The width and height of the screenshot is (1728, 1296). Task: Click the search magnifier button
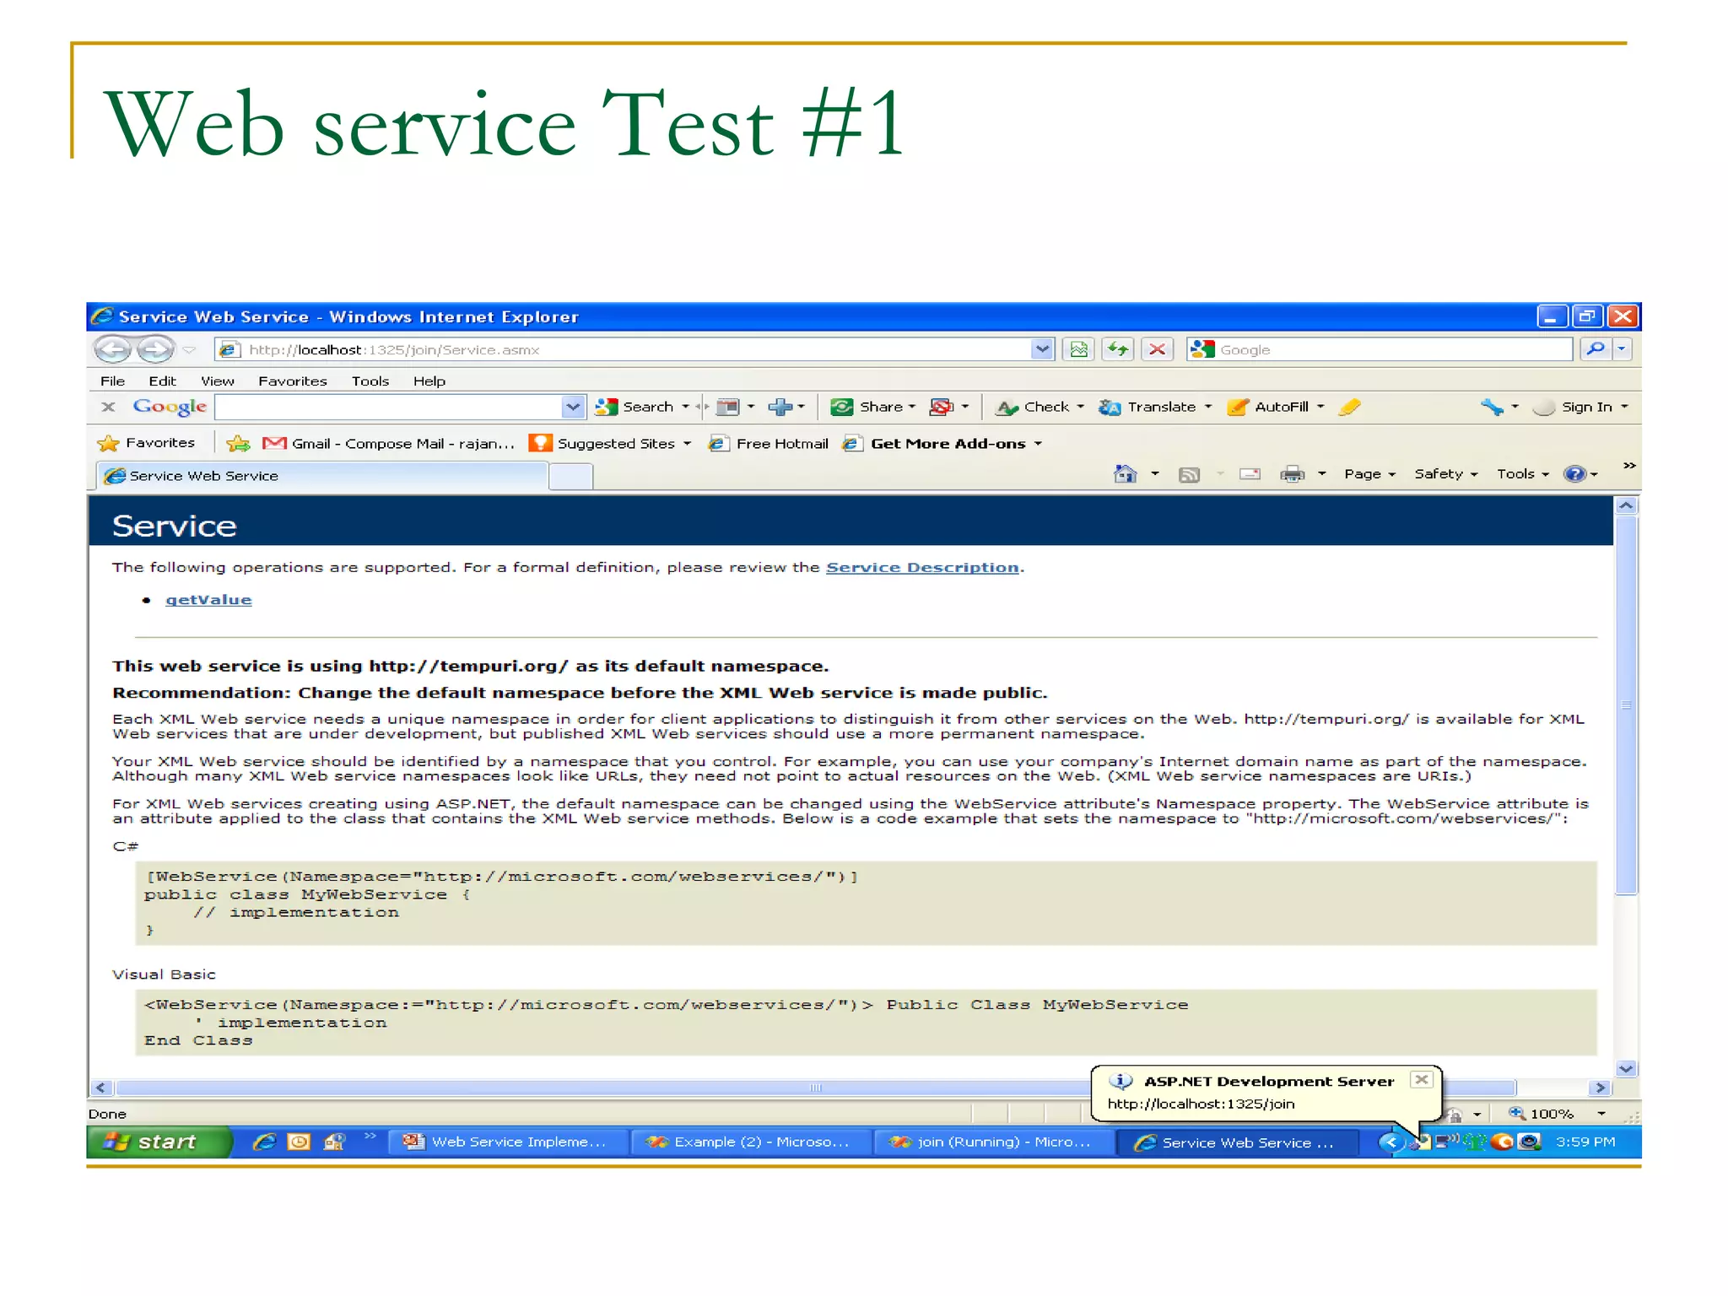click(x=1596, y=348)
